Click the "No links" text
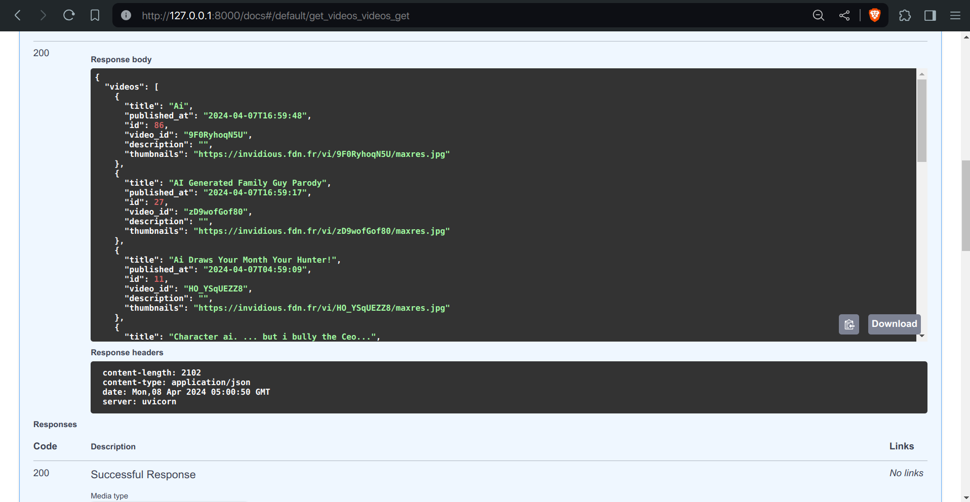This screenshot has width=970, height=502. click(x=906, y=473)
